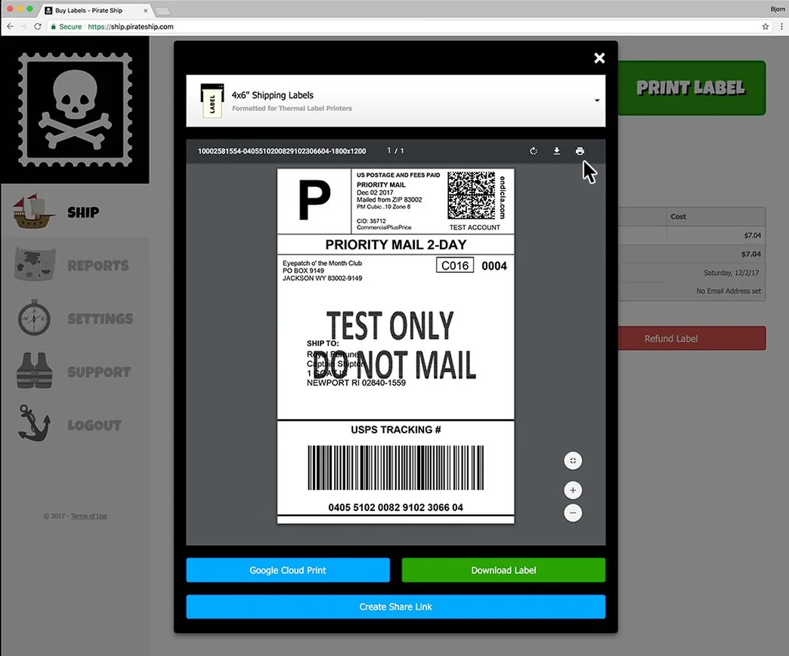
Task: Click the Eyepatch o' the Month Club sender
Action: click(322, 263)
